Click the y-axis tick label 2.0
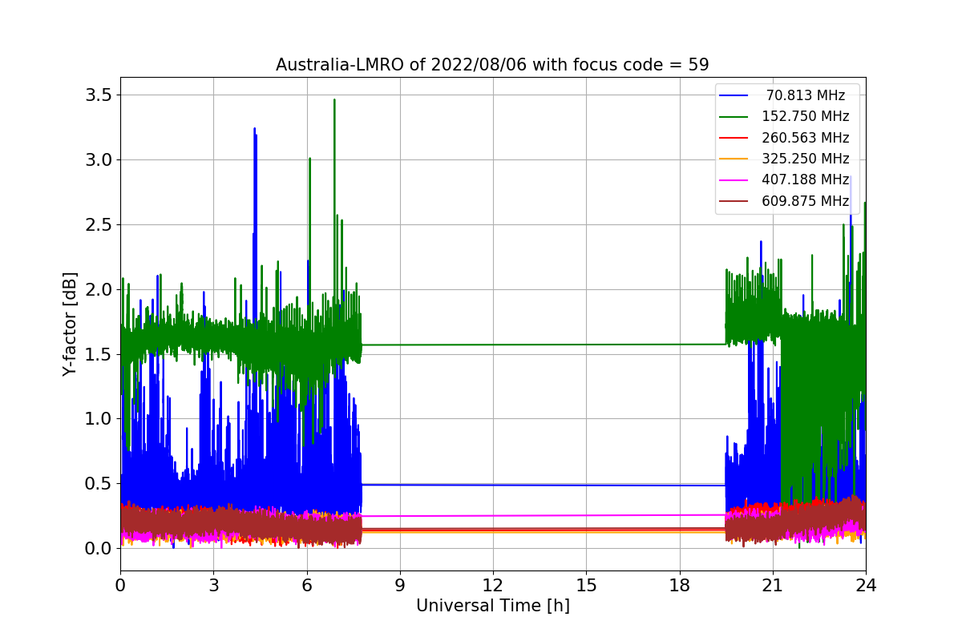962x641 pixels. (97, 289)
